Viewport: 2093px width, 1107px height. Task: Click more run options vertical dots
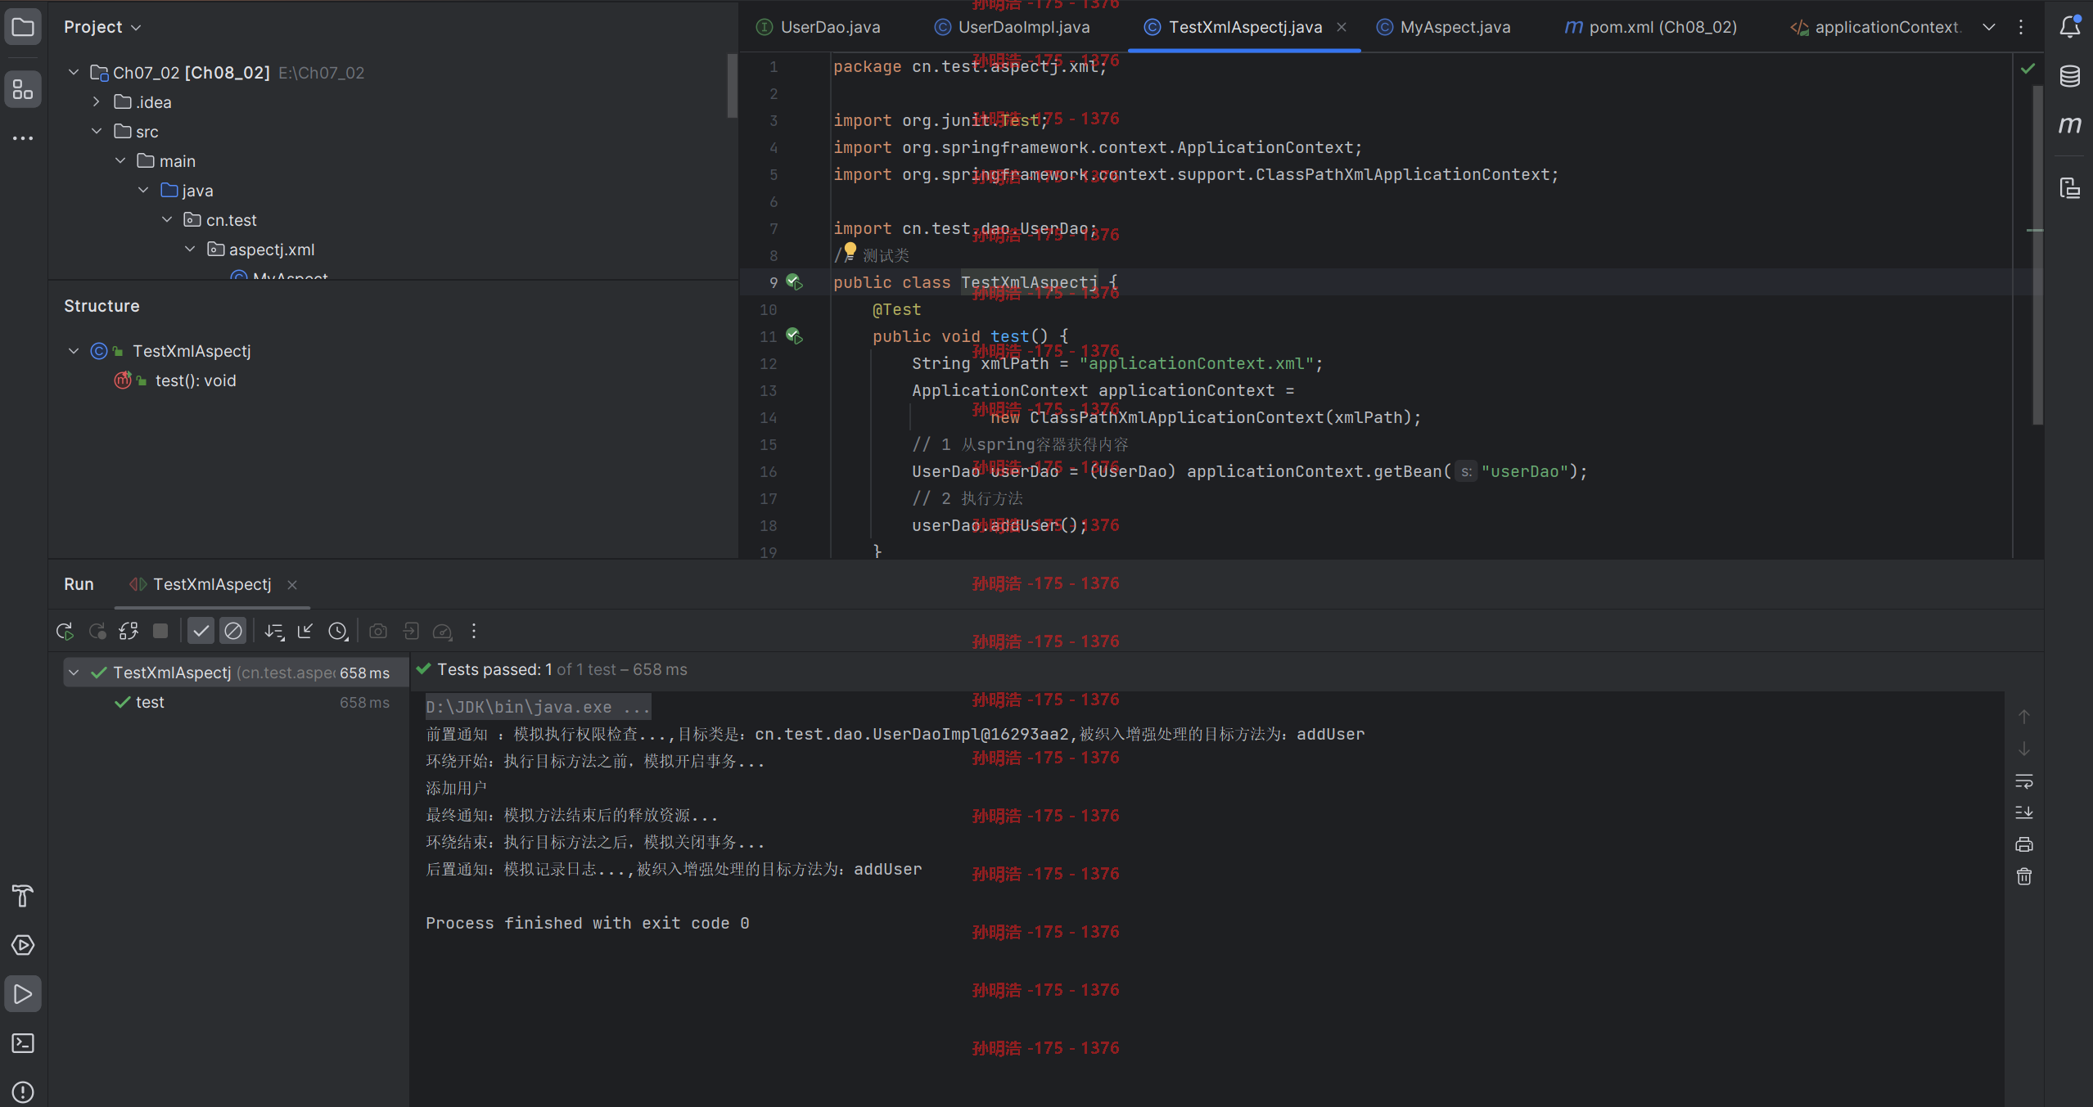[x=474, y=631]
